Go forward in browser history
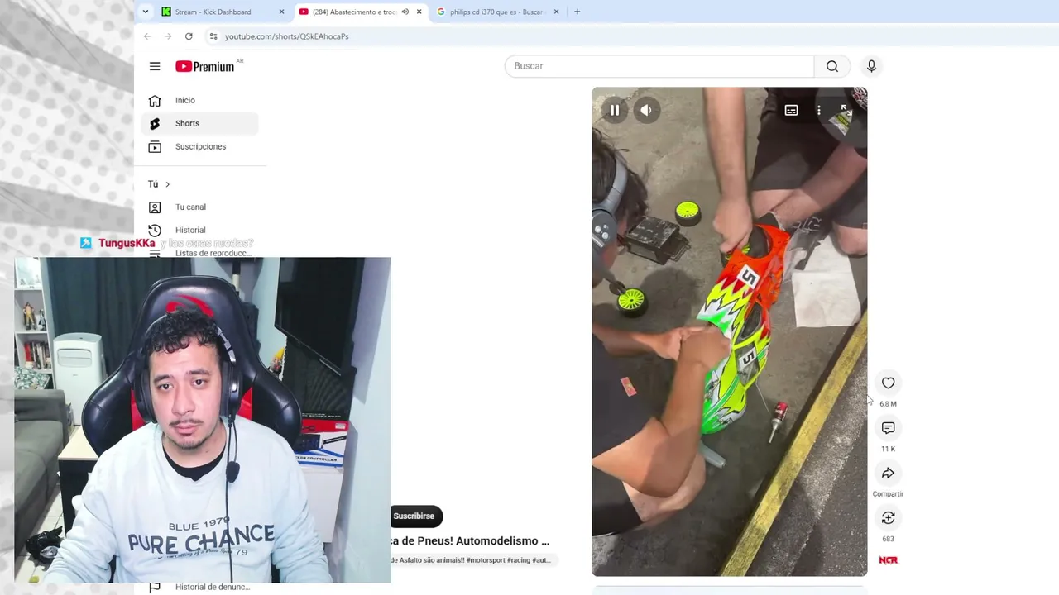Image resolution: width=1059 pixels, height=595 pixels. tap(168, 36)
